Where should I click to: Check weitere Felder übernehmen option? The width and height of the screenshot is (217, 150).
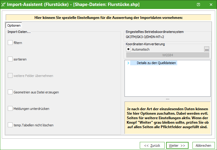tap(10, 76)
